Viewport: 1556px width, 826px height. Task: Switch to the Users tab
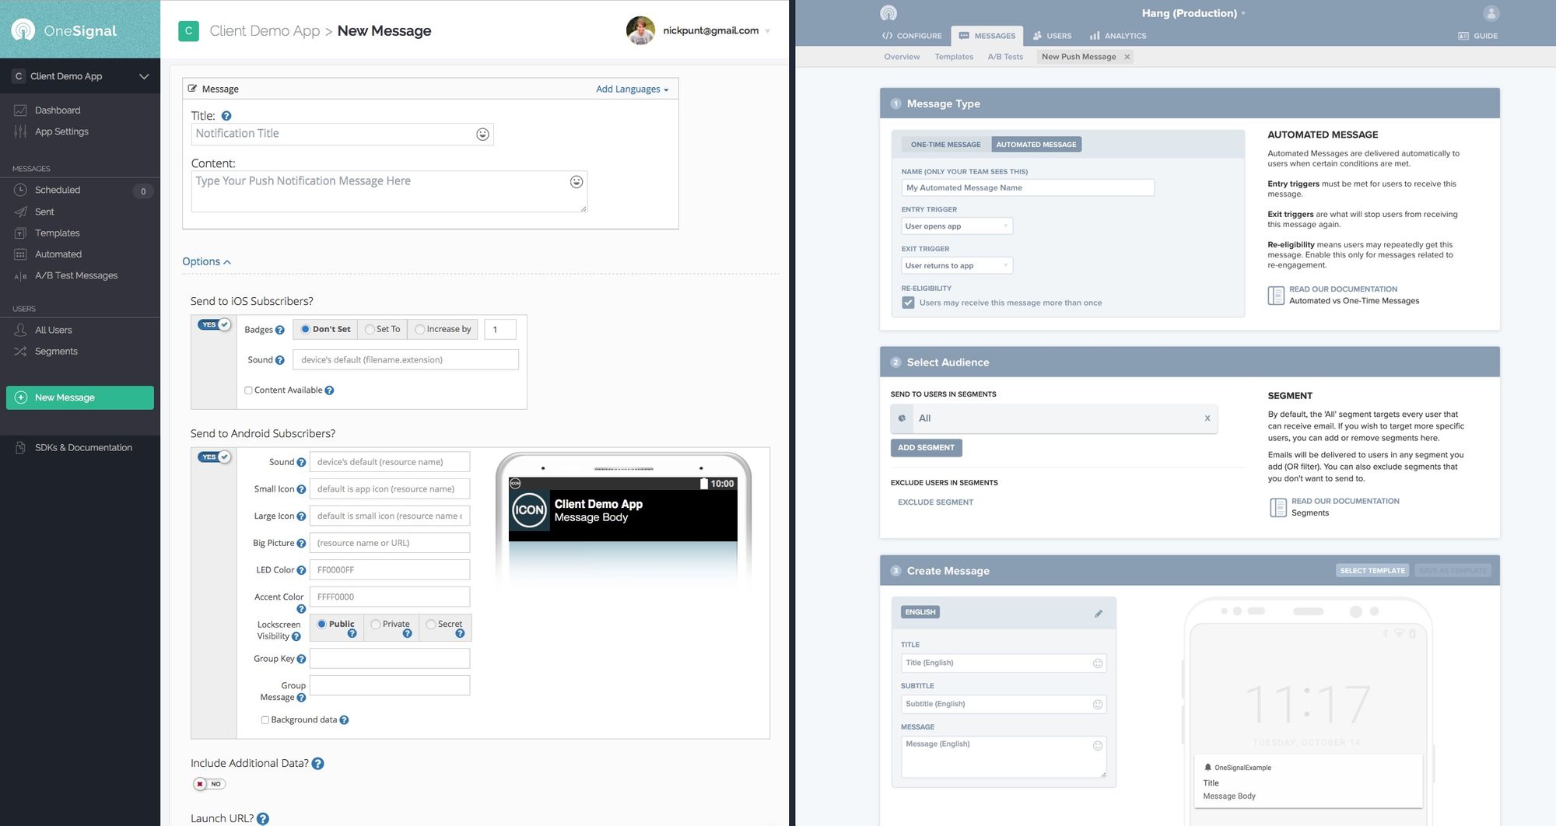pyautogui.click(x=1052, y=36)
